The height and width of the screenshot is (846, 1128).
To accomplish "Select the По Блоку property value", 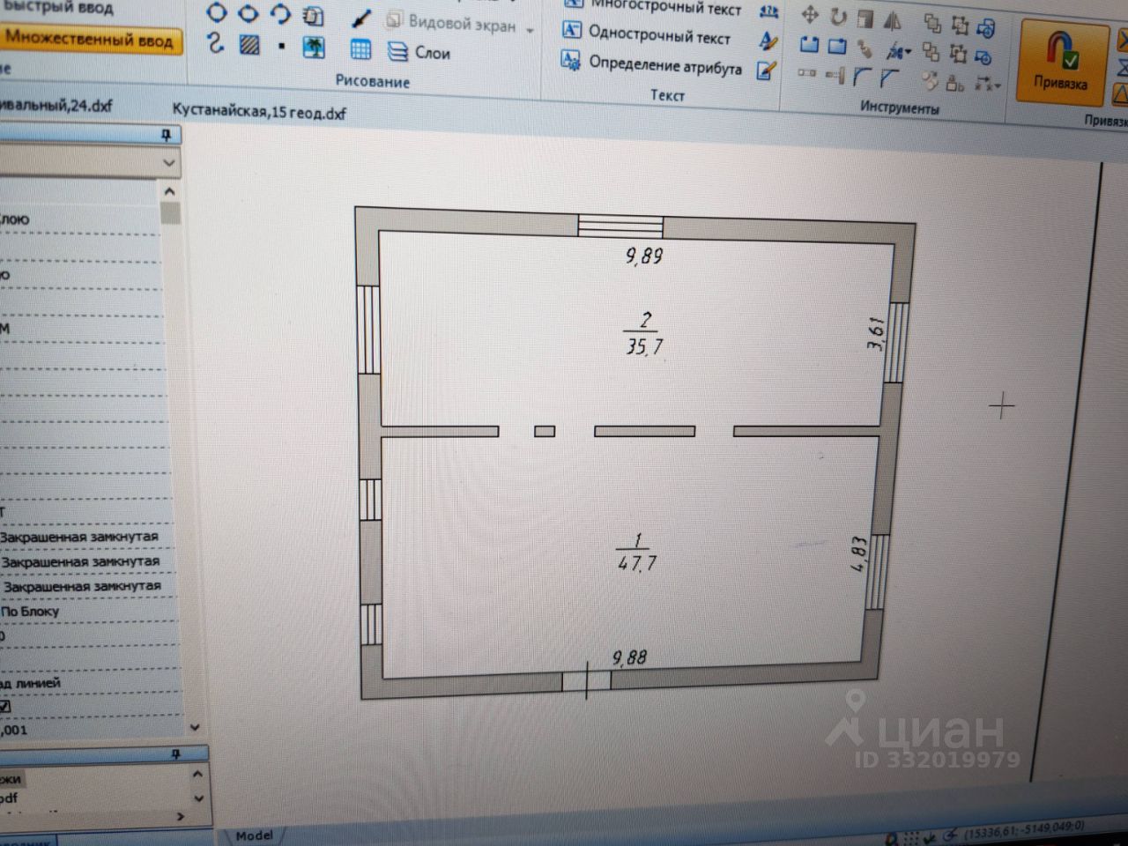I will pos(30,611).
